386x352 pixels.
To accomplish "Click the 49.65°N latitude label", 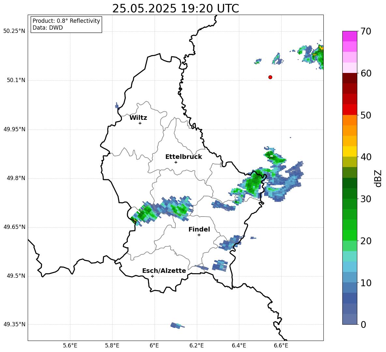I will [x=14, y=227].
